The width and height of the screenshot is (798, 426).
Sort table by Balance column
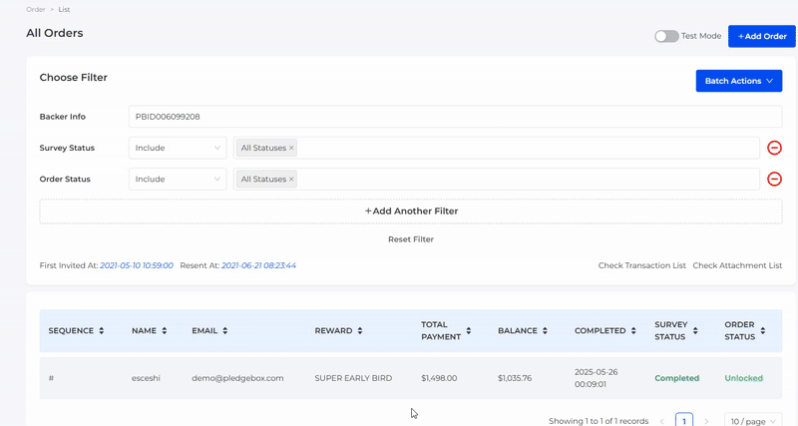click(547, 330)
